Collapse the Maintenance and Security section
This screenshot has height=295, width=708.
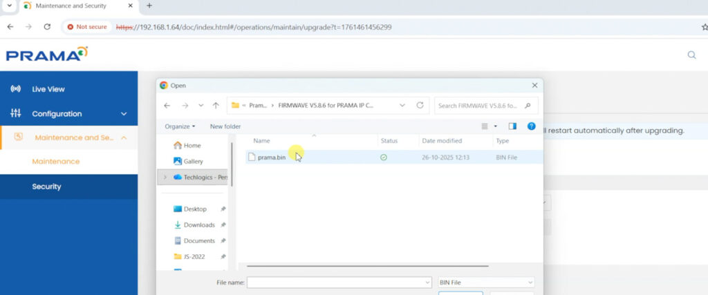[124, 137]
